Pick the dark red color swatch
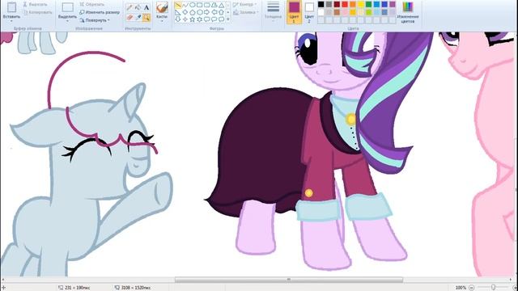The height and width of the screenshot is (291, 518). click(337, 4)
